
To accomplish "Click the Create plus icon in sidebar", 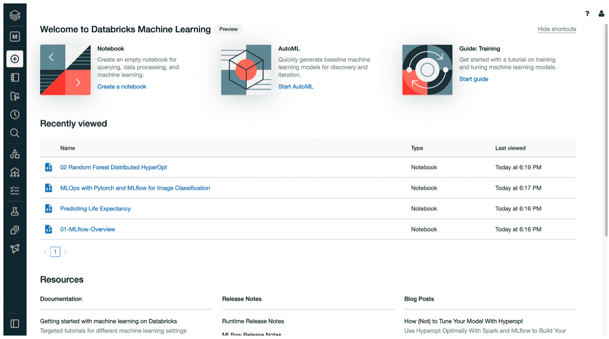I will tap(15, 59).
